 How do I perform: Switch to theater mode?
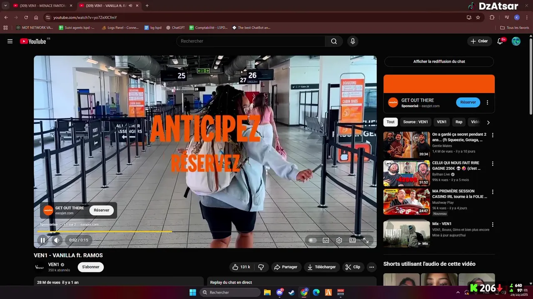point(353,240)
